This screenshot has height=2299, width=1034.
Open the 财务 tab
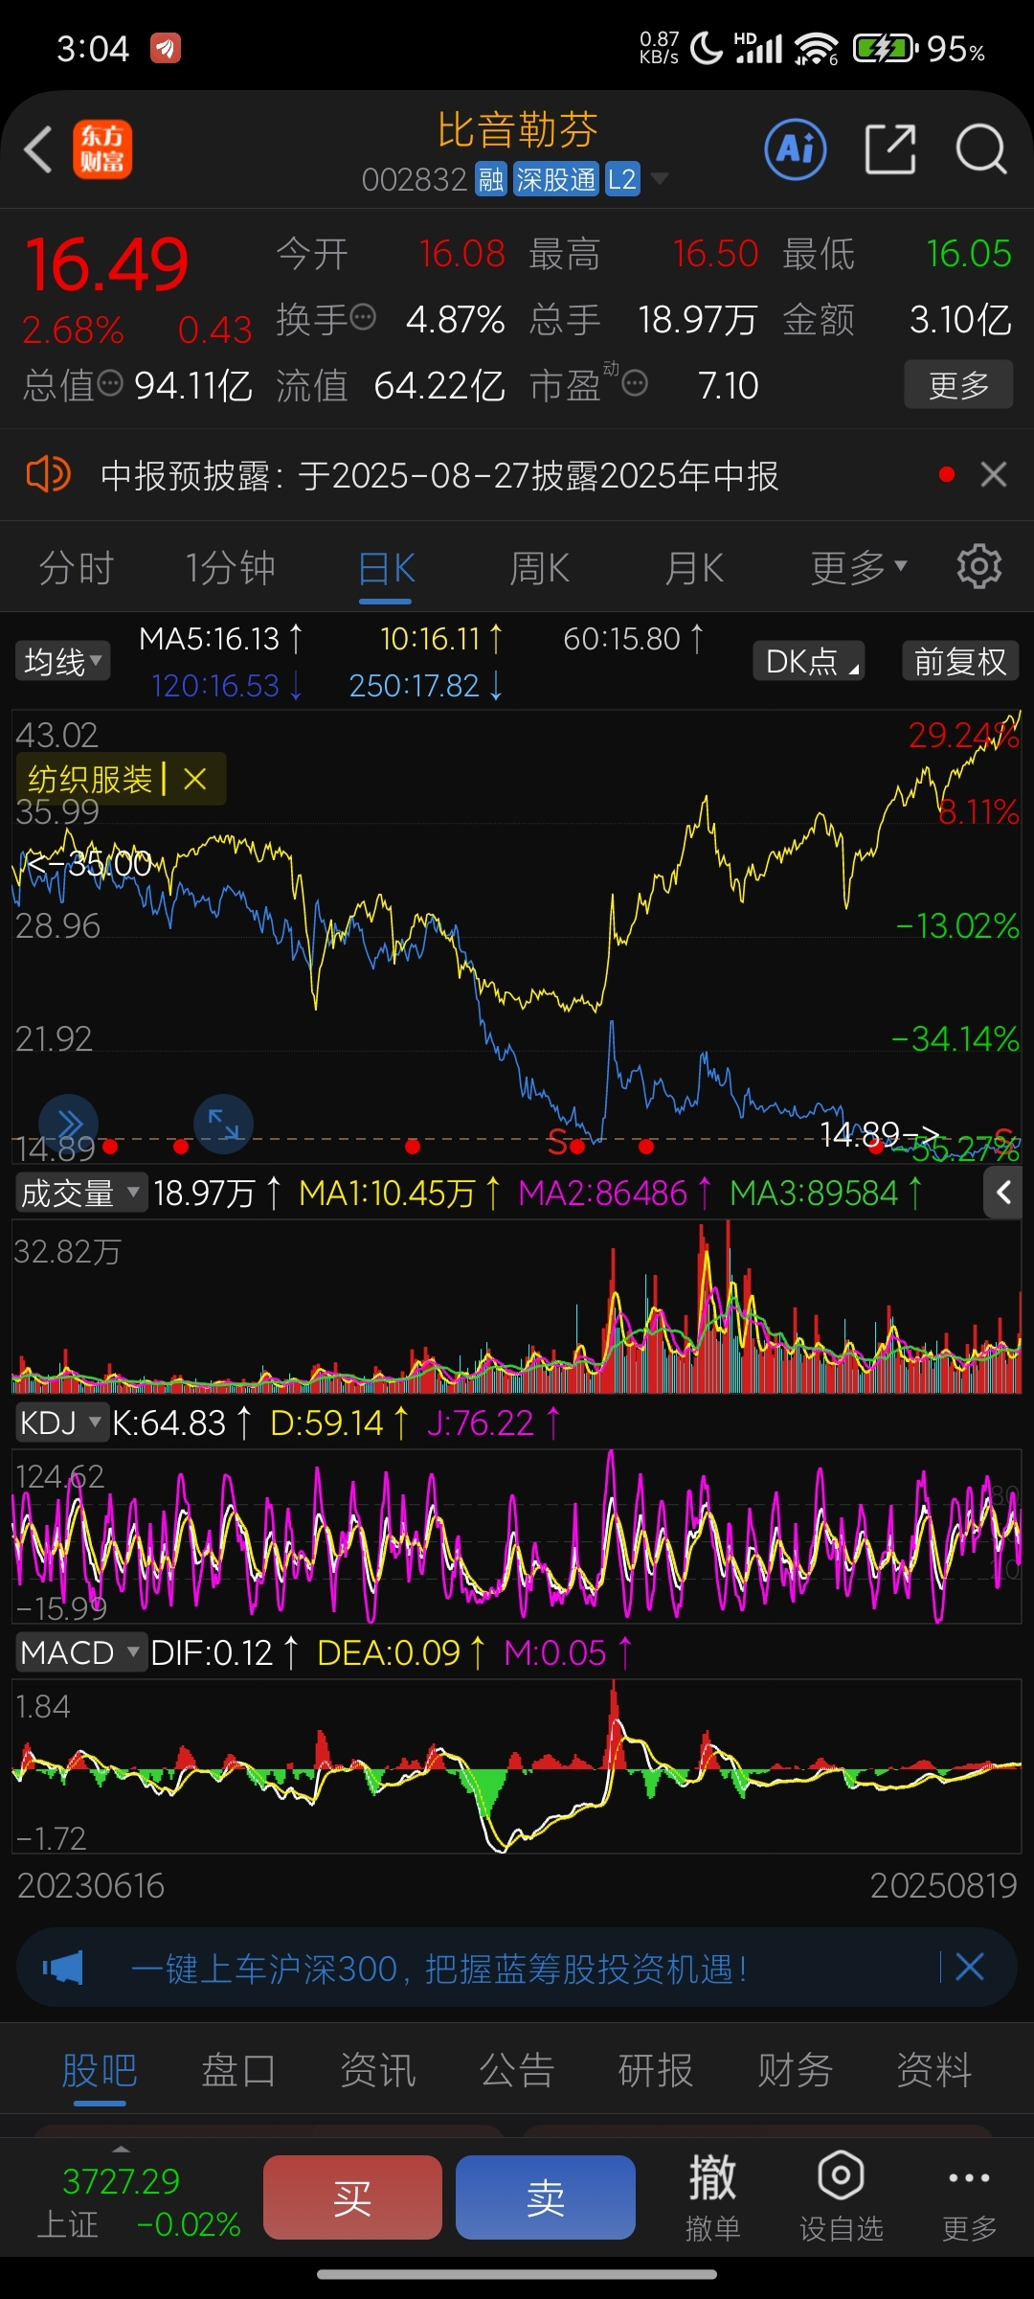click(x=795, y=2070)
